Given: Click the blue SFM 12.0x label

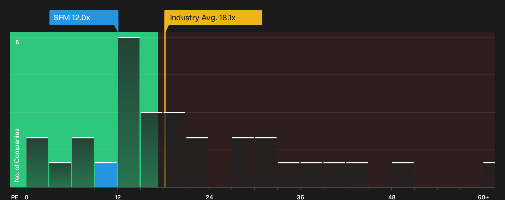Looking at the screenshot, I should coord(84,18).
